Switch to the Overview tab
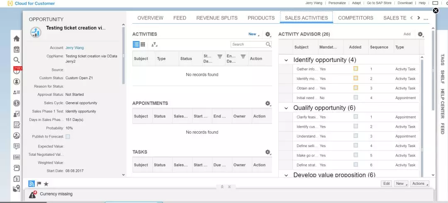This screenshot has height=203, width=448. [x=150, y=18]
